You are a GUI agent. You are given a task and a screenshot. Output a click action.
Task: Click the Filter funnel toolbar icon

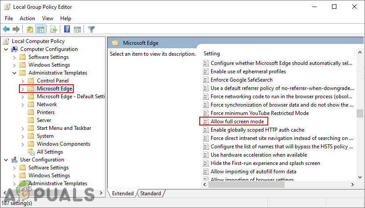(91, 29)
